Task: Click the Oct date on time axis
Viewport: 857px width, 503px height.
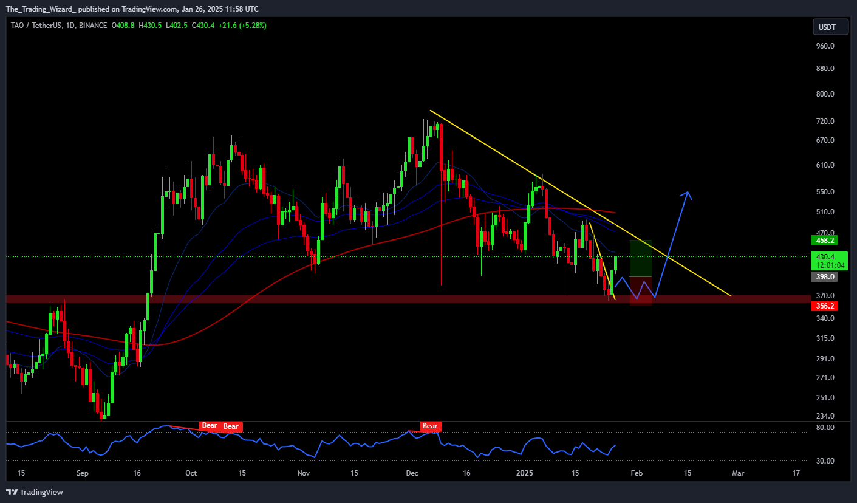Action: pos(191,473)
